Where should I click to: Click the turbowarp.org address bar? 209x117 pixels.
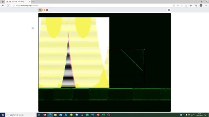coord(92,6)
